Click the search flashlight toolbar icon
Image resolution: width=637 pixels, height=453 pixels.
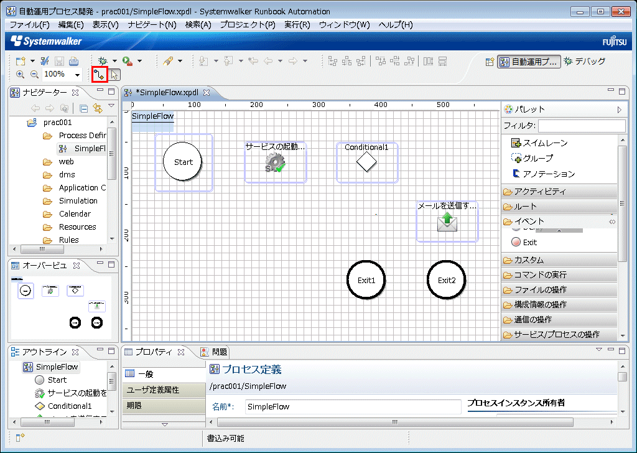click(168, 62)
